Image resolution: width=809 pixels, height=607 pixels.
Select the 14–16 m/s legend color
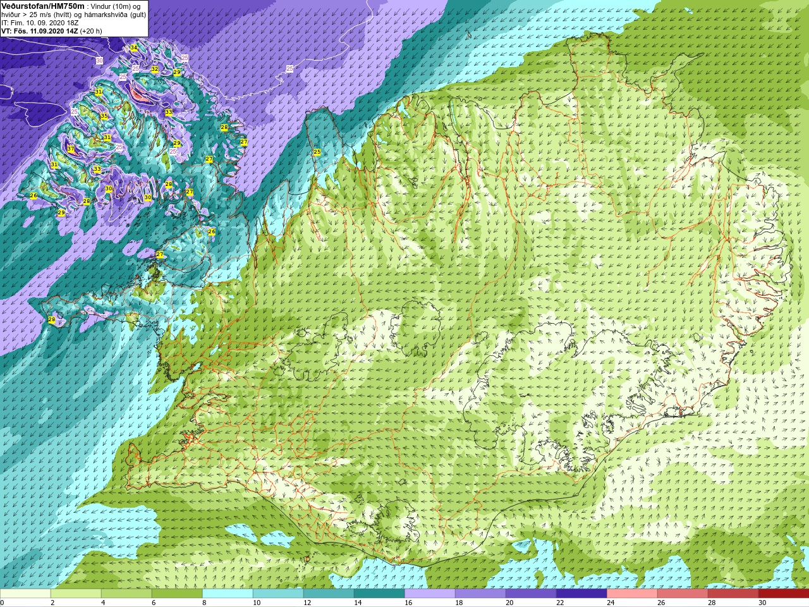point(379,594)
